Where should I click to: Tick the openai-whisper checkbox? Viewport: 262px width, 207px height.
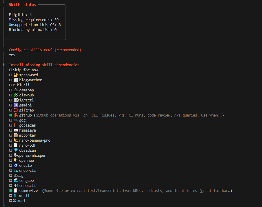click(11, 155)
